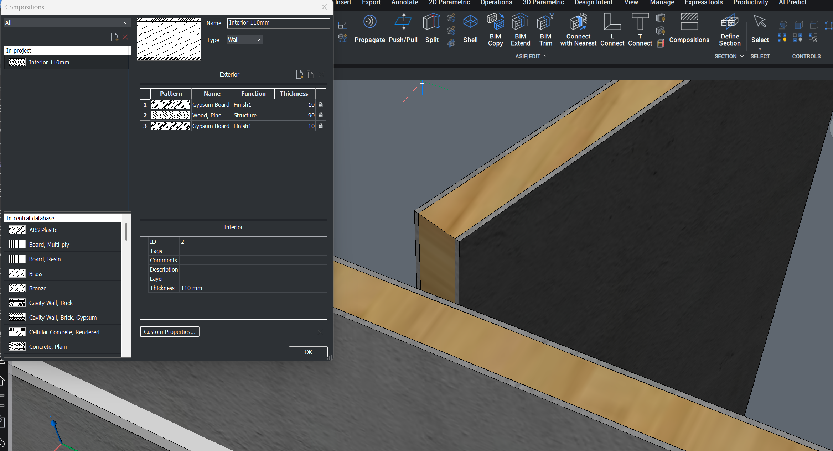Switch to the Operations tab
Viewport: 833px width, 451px height.
tap(496, 3)
